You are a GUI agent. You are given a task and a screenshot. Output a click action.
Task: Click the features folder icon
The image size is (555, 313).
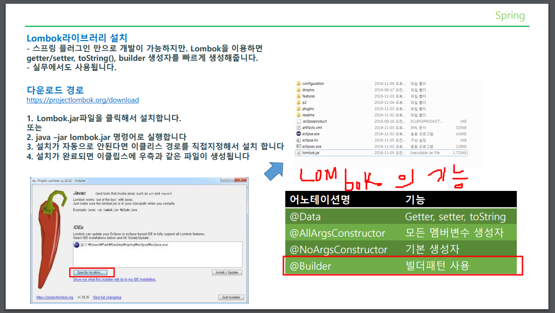(298, 96)
